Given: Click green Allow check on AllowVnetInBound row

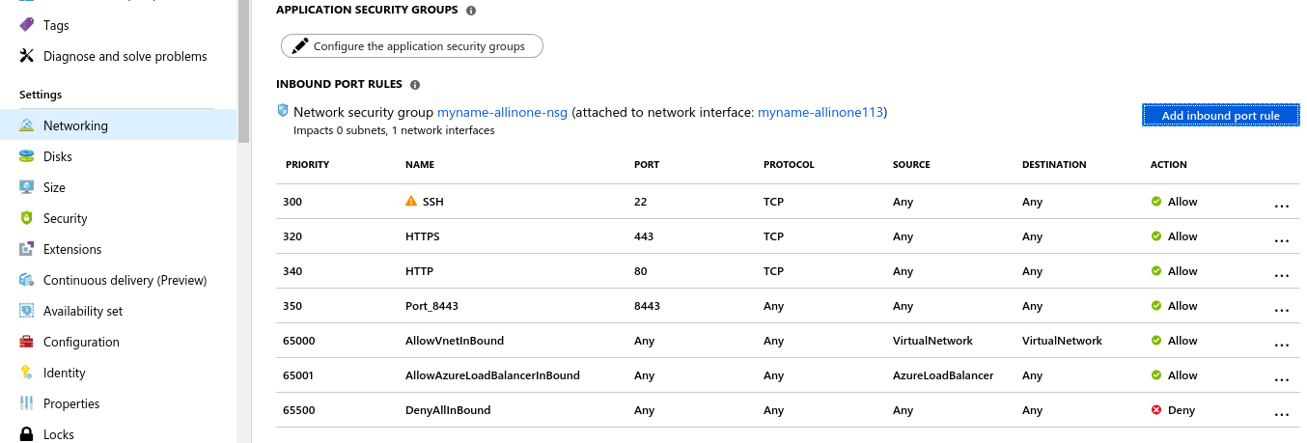Looking at the screenshot, I should (x=1155, y=341).
